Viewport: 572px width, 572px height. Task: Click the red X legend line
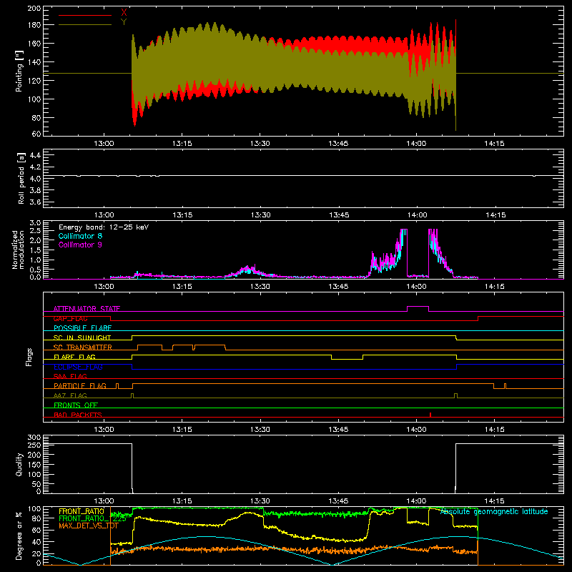(x=85, y=15)
